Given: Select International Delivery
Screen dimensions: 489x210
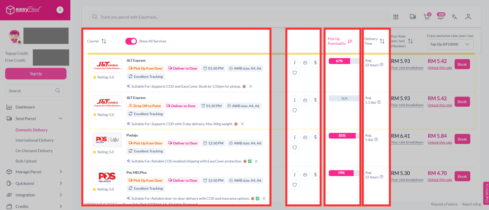Looking at the screenshot, I should click(x=35, y=140).
